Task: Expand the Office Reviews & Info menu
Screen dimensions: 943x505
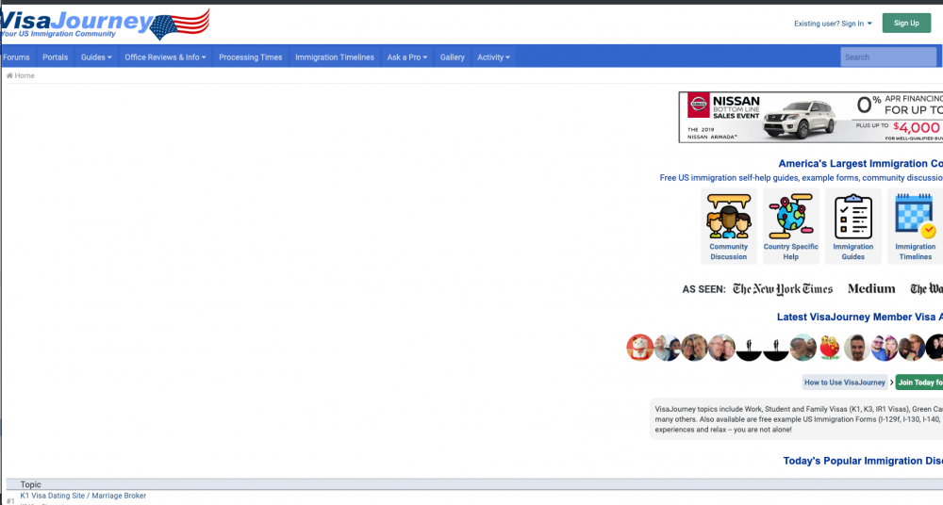Action: pos(165,57)
